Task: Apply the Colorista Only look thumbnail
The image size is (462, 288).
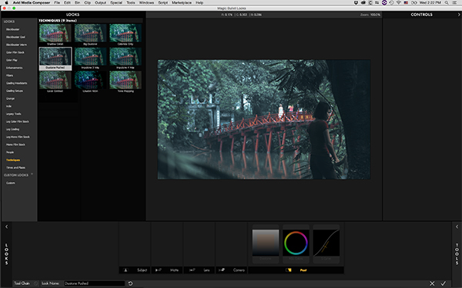Action: pos(126,33)
